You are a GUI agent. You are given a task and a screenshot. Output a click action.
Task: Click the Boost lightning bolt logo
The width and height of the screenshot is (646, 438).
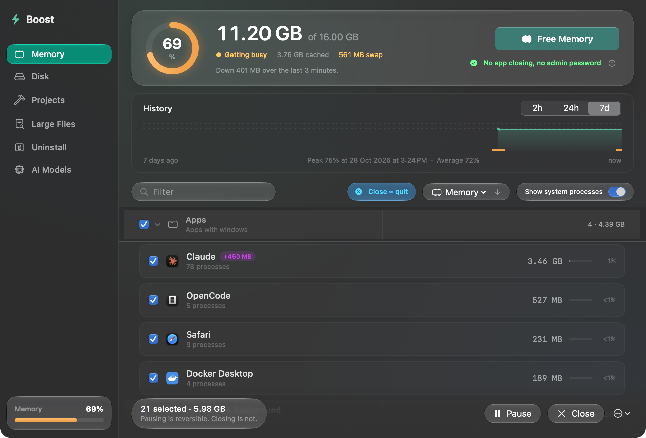16,19
